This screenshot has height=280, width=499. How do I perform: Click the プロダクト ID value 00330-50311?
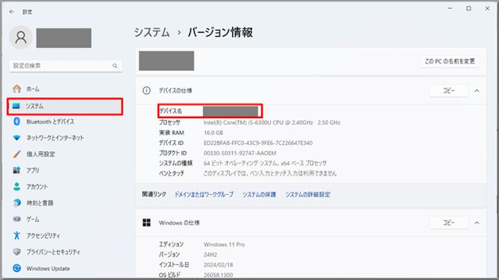tap(240, 153)
